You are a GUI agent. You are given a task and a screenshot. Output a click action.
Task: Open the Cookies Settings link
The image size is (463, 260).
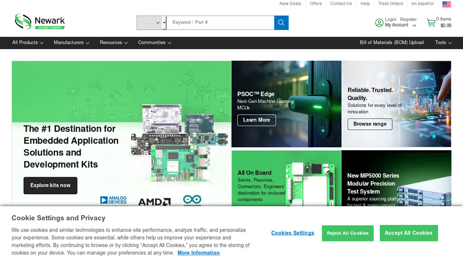[x=293, y=233]
